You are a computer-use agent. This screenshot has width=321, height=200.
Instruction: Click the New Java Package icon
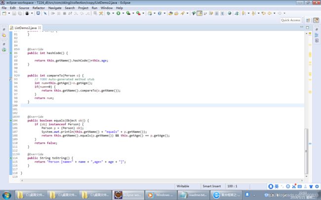[x=150, y=13]
